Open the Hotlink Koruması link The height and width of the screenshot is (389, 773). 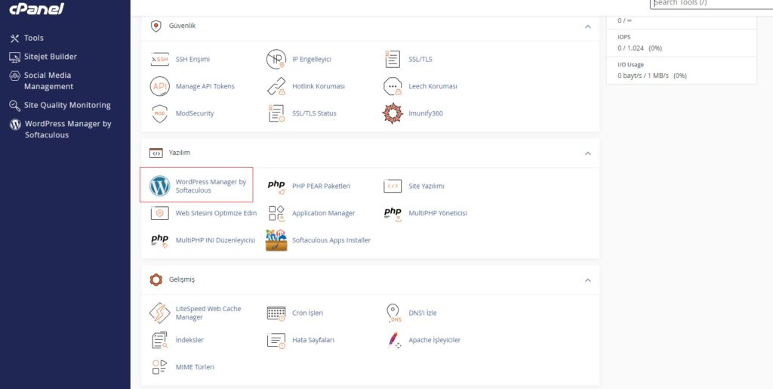(319, 86)
